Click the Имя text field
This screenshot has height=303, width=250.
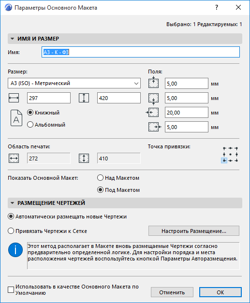point(141,52)
